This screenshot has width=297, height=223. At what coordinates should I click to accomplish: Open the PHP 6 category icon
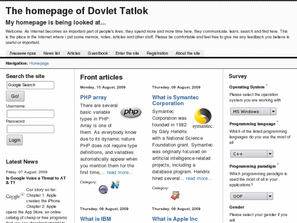tap(103, 189)
